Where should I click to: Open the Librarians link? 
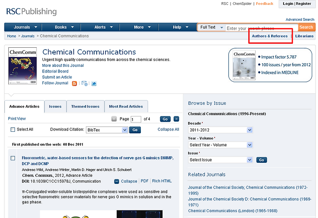pos(304,36)
